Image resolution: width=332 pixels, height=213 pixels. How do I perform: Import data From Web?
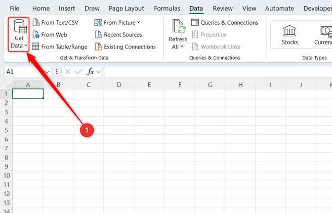50,35
